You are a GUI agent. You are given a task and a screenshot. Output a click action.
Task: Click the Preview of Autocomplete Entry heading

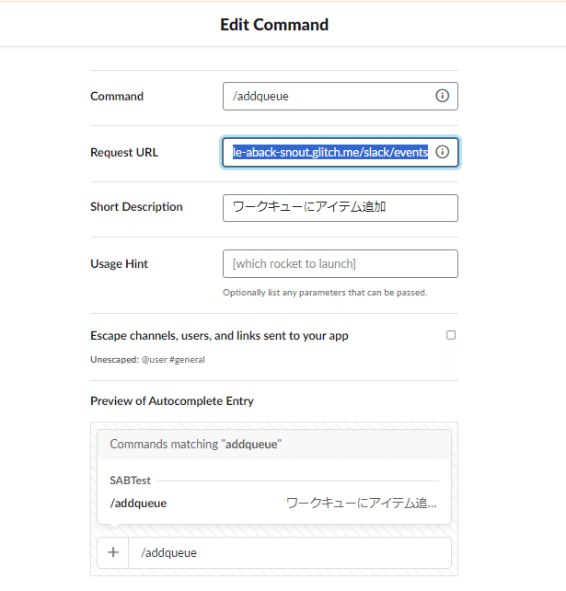point(172,400)
